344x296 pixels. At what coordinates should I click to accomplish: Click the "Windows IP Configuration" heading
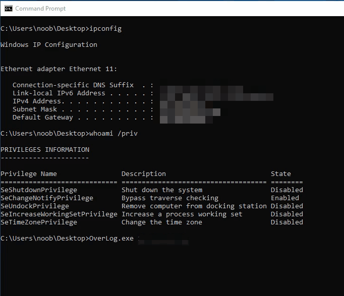49,45
